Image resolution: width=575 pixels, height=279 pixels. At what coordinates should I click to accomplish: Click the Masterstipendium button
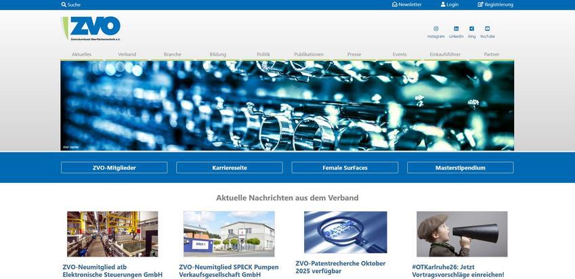tap(461, 167)
